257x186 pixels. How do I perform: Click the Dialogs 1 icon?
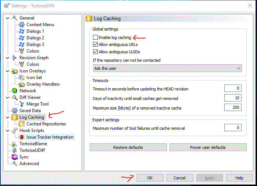coord(22,31)
